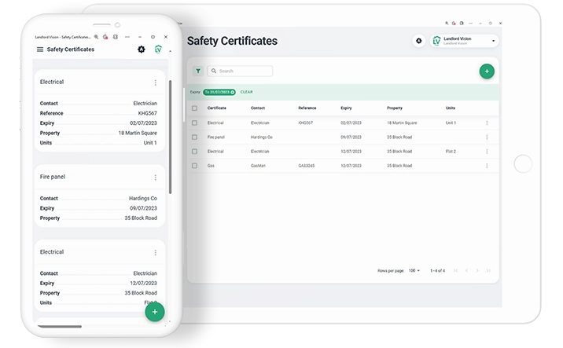The height and width of the screenshot is (348, 563).
Task: Sort by Units column header
Action: [x=451, y=108]
